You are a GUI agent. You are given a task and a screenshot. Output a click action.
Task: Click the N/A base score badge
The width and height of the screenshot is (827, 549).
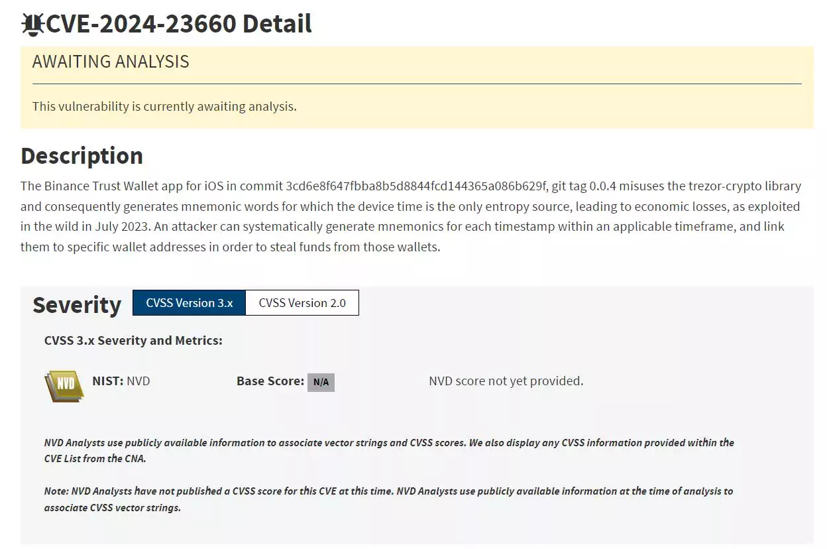point(321,382)
